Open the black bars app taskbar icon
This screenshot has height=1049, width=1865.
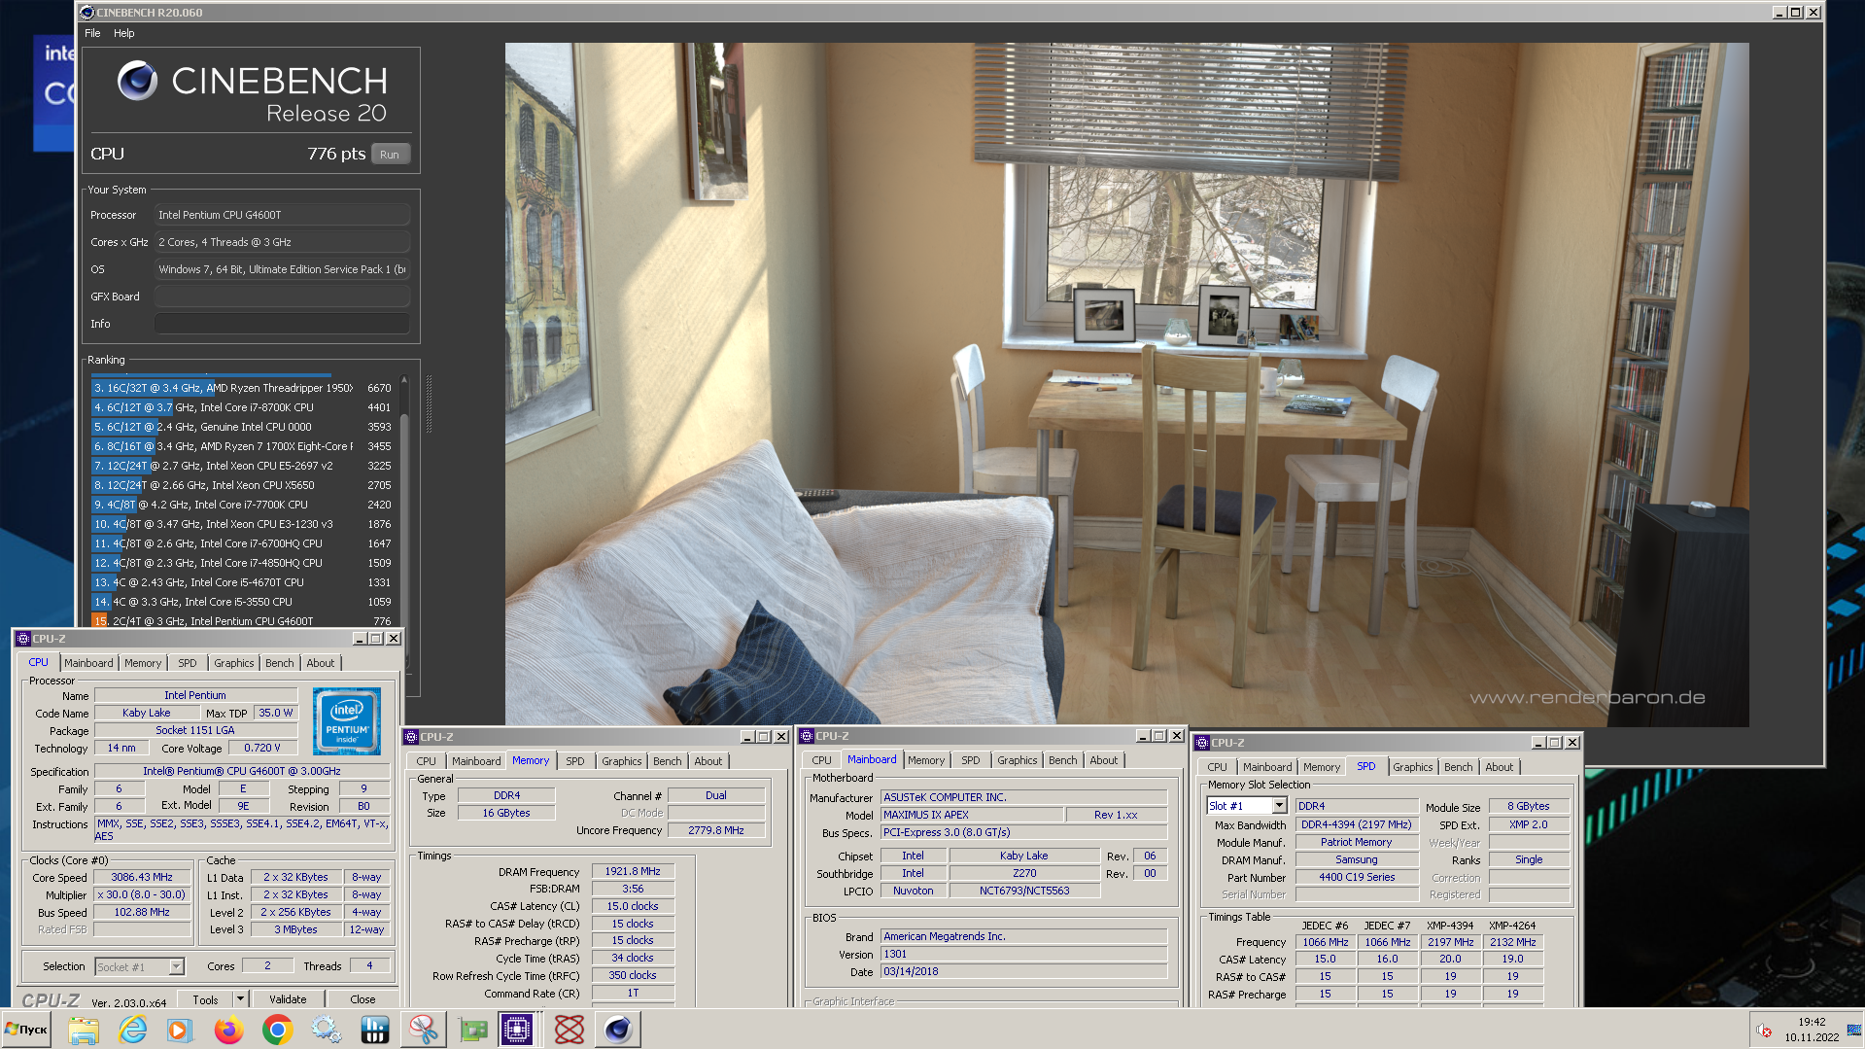(374, 1030)
